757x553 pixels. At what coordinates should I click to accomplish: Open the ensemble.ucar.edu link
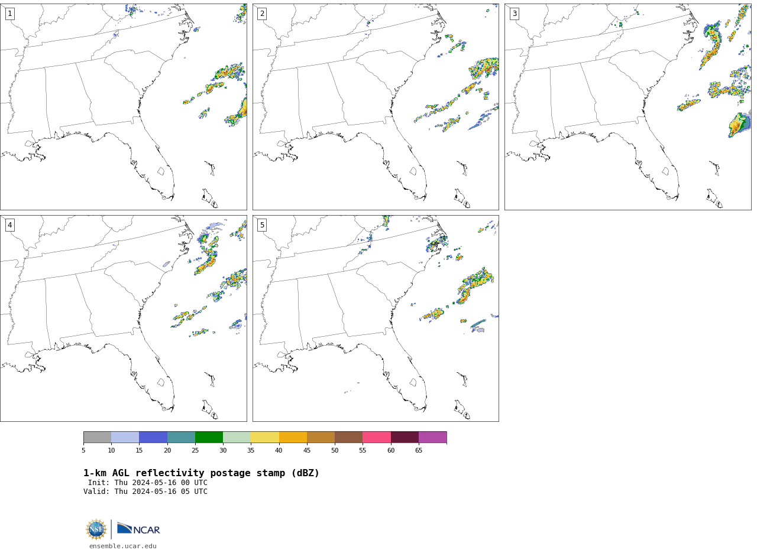[123, 547]
